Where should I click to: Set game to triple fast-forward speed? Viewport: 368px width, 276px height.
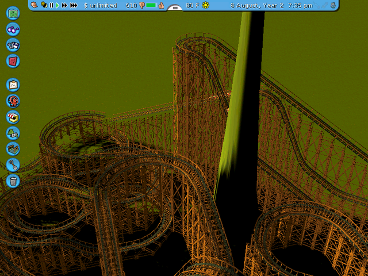[x=74, y=5]
